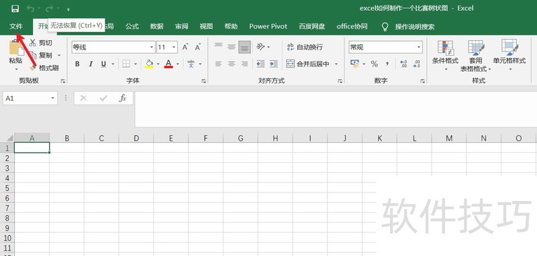Click align right icon
This screenshot has width=537, height=256.
[244, 64]
